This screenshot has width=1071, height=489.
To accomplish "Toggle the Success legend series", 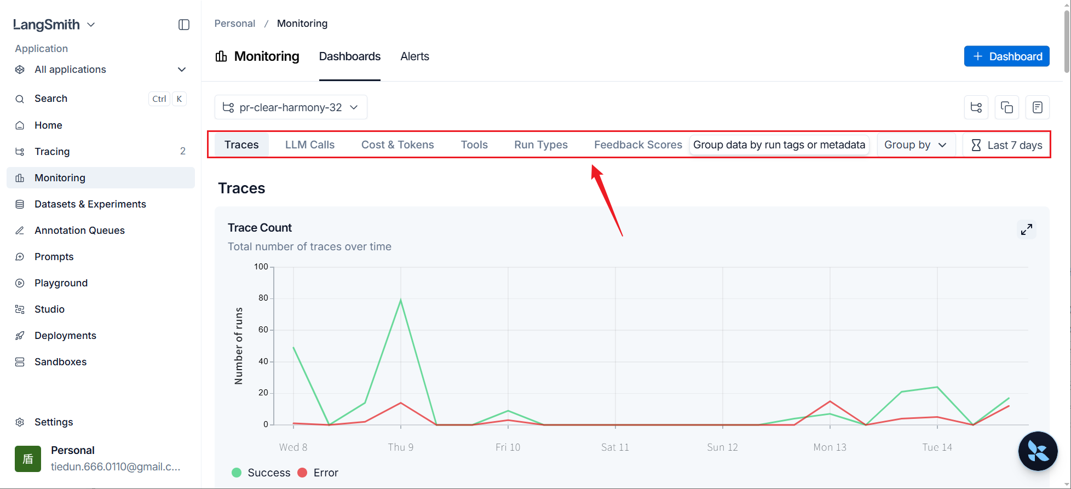I will pos(261,473).
